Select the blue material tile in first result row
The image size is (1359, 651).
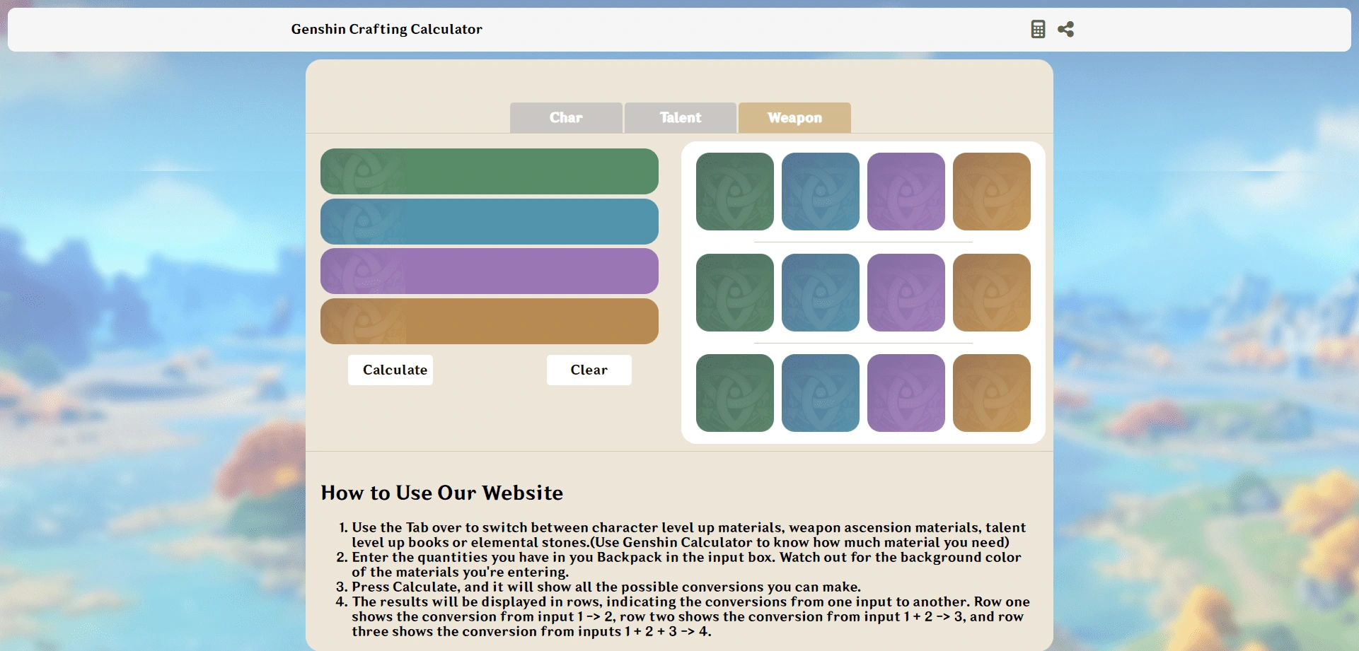pos(821,192)
